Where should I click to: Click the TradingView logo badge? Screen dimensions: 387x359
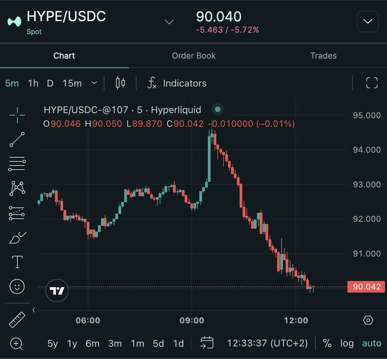pyautogui.click(x=57, y=291)
